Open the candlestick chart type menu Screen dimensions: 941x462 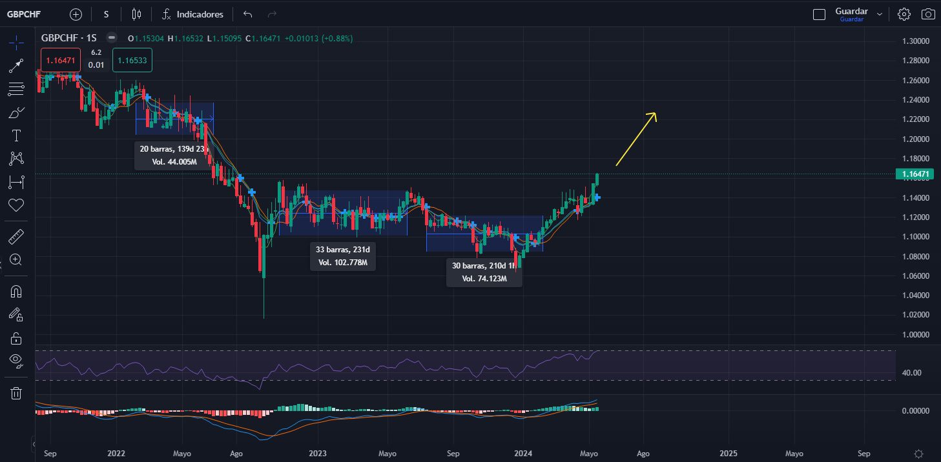(136, 14)
